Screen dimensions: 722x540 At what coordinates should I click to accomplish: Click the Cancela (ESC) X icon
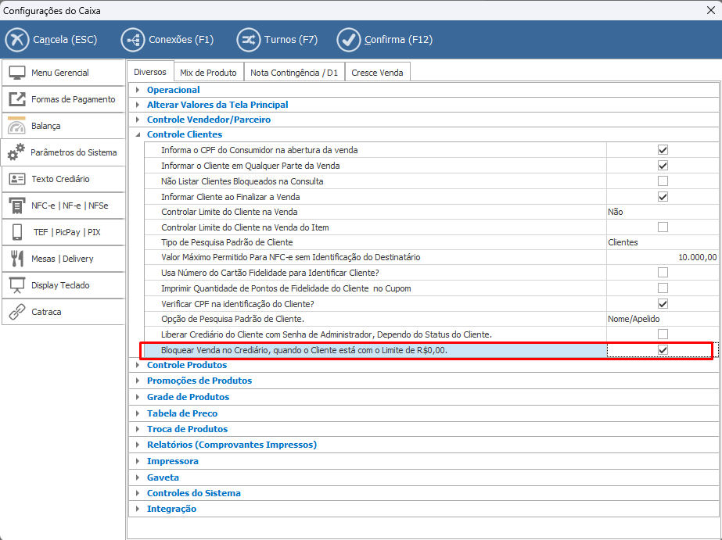17,40
